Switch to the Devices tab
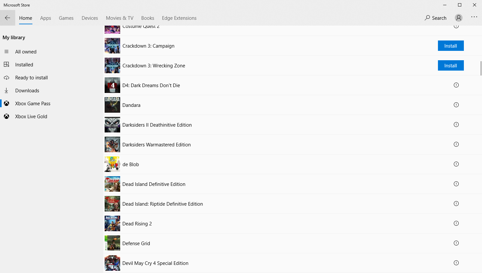482x273 pixels. coord(90,18)
